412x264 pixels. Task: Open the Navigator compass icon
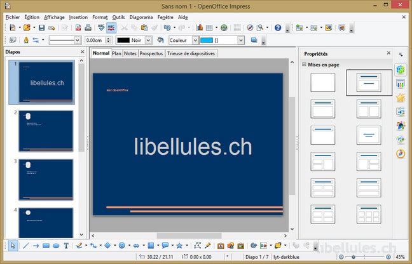[x=250, y=27]
